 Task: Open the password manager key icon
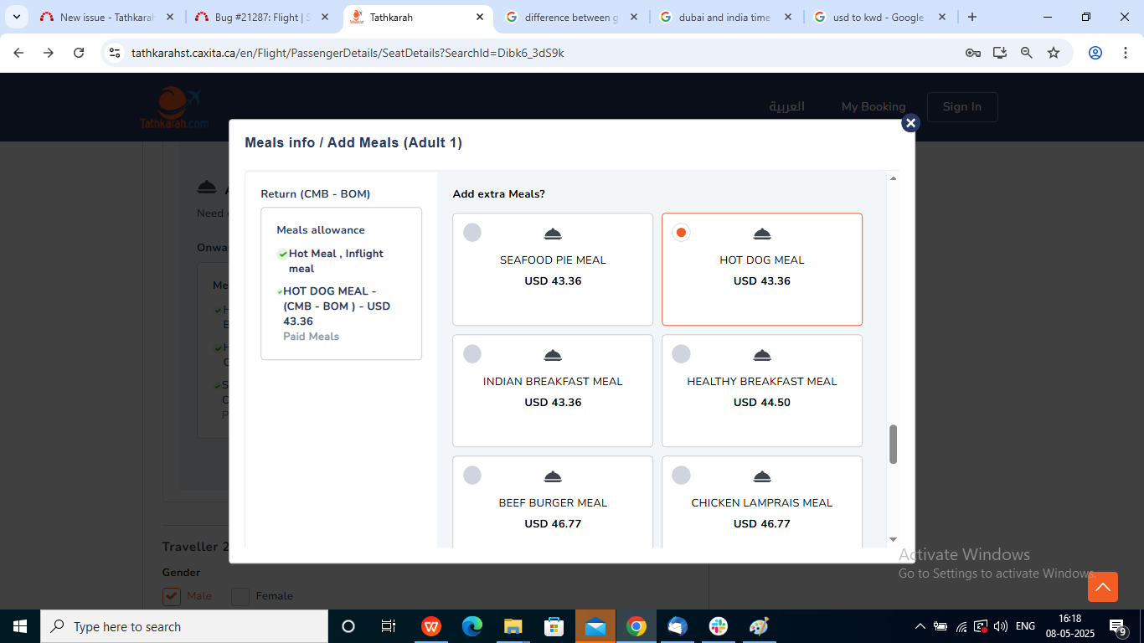click(973, 53)
